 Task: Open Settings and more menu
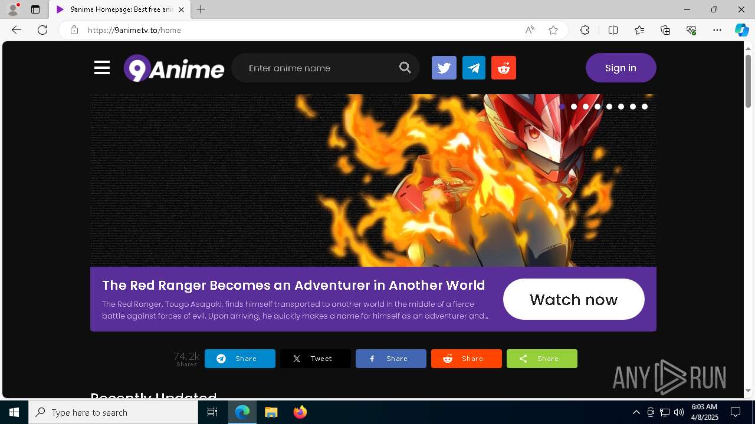pyautogui.click(x=717, y=30)
